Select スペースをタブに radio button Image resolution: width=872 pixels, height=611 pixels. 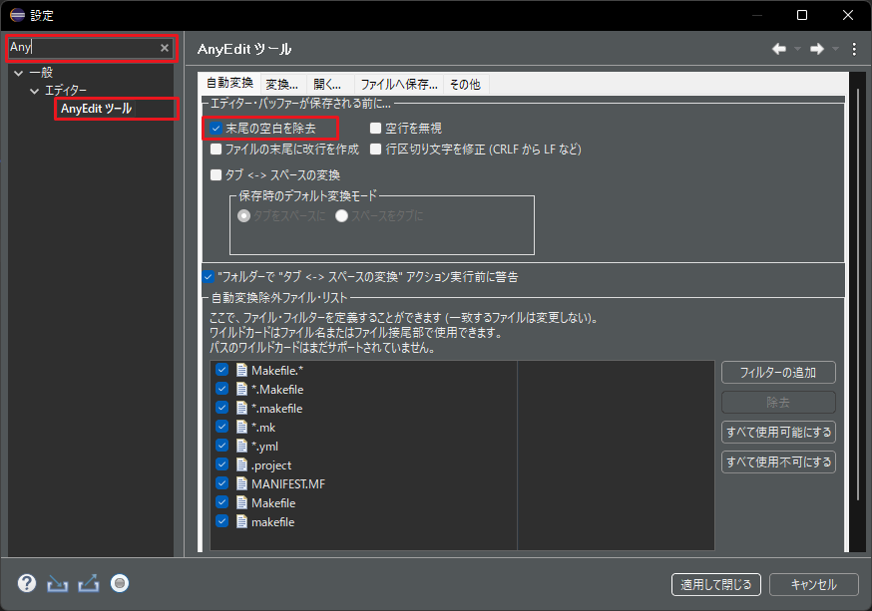(x=341, y=215)
